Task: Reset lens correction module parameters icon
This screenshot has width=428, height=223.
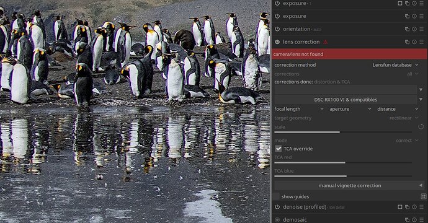Action: click(x=414, y=42)
